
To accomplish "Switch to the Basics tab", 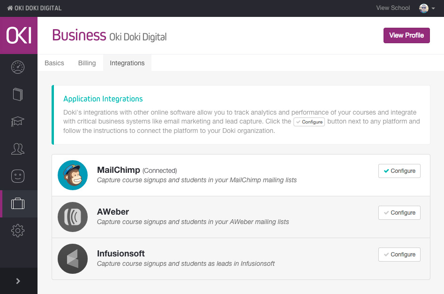I will tap(54, 63).
